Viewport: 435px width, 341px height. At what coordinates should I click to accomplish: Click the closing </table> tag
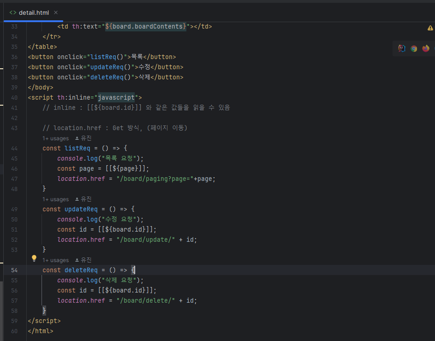[x=42, y=47]
